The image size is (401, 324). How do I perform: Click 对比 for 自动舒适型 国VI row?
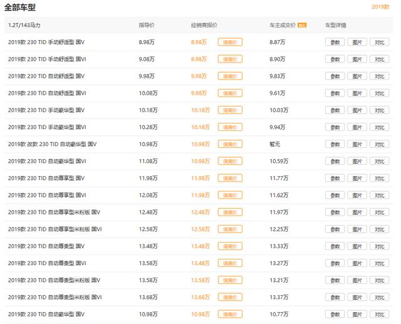click(379, 93)
